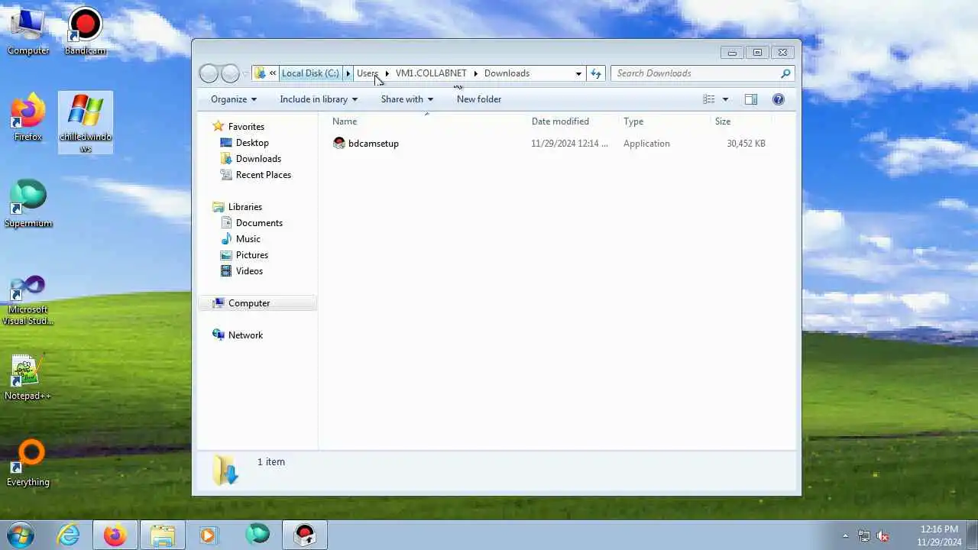This screenshot has width=978, height=550.
Task: Open the recent pages dropdown arrow
Action: [246, 73]
